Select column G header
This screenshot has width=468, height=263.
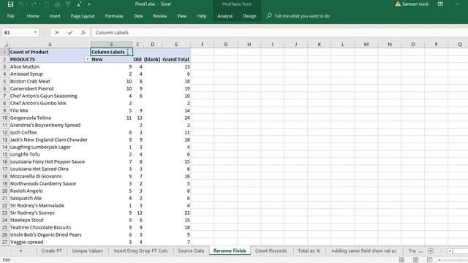226,45
